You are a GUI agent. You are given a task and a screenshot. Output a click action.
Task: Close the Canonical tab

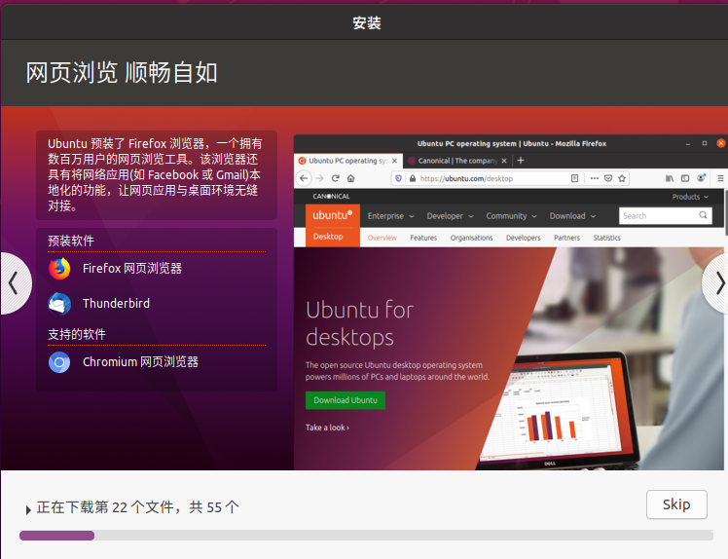coord(504,161)
